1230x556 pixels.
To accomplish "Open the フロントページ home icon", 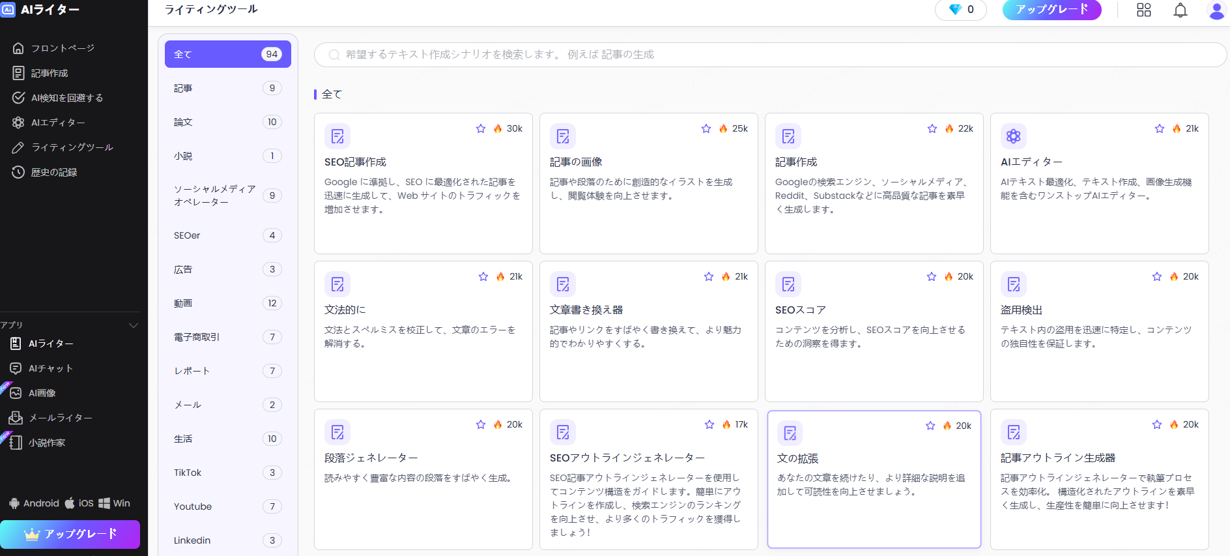I will coord(18,48).
